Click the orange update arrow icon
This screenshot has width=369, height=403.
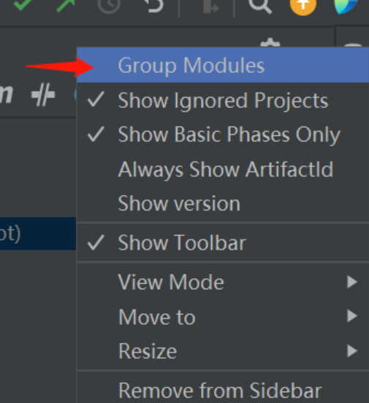point(303,6)
